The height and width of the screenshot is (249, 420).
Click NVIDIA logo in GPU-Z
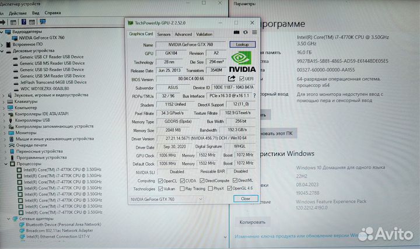(x=242, y=62)
